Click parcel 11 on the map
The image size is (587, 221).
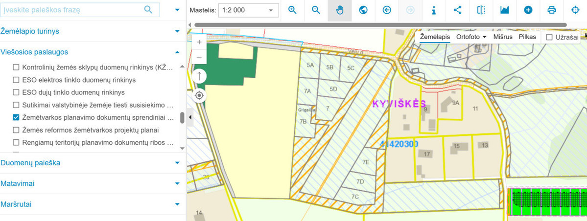click(475, 109)
